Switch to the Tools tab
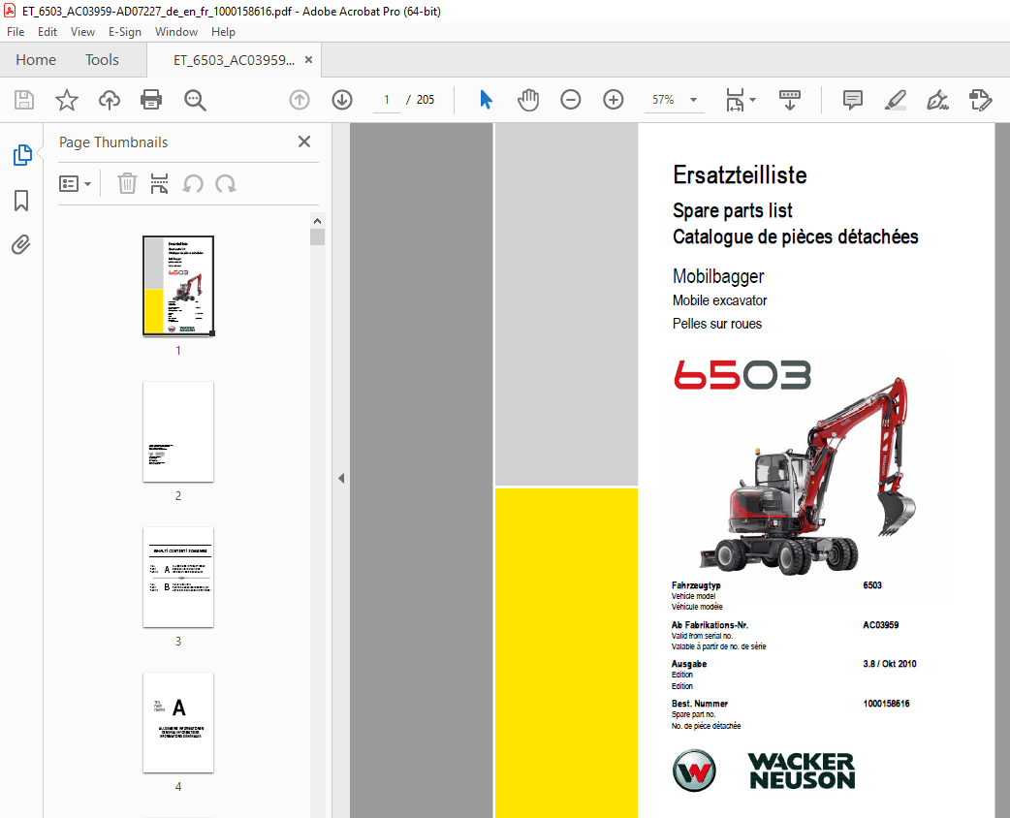 pos(102,59)
